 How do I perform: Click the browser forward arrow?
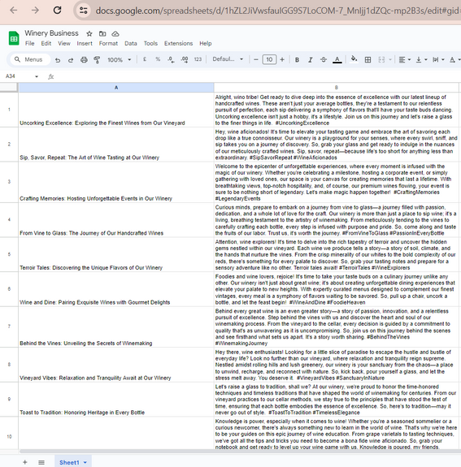[x=35, y=11]
